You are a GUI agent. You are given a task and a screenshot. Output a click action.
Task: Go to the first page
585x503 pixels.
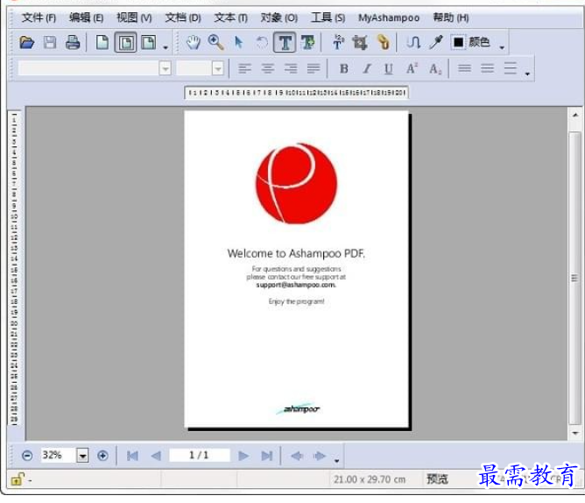coord(132,456)
